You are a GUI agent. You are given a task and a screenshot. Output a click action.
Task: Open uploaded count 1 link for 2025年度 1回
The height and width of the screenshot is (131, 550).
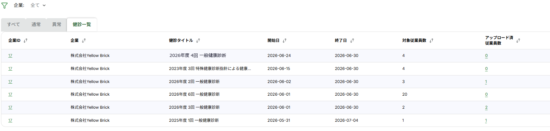pyautogui.click(x=486, y=120)
